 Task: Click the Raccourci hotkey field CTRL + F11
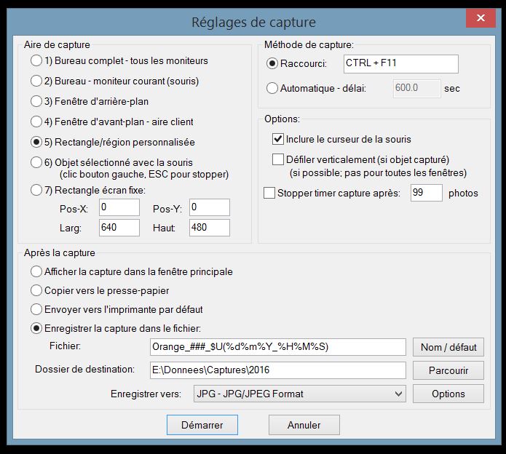pyautogui.click(x=401, y=63)
